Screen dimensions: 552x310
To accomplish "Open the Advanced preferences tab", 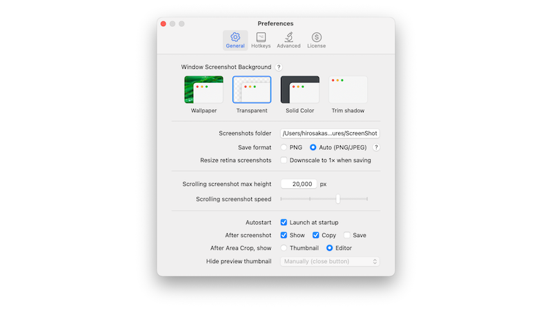I will [x=288, y=40].
